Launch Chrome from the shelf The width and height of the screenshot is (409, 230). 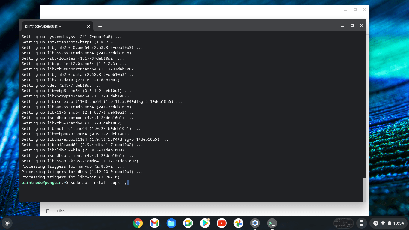coord(138,223)
